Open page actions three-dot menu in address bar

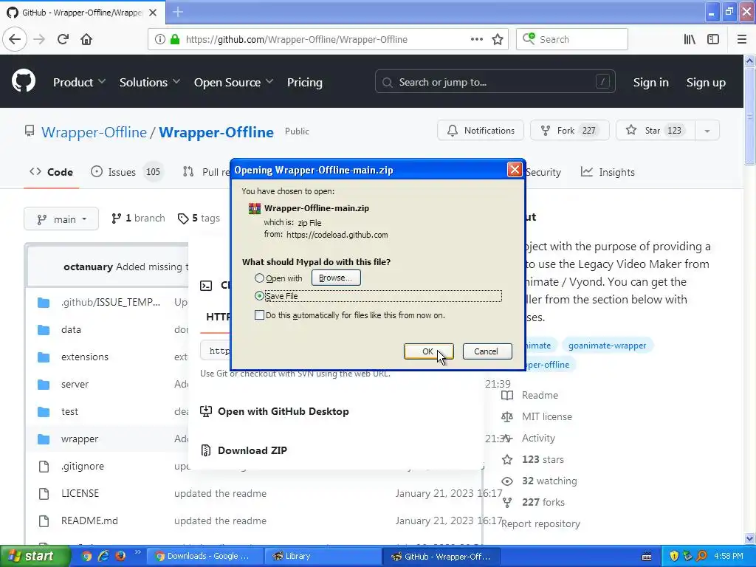[x=477, y=39]
